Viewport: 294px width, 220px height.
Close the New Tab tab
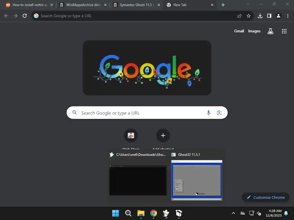212,5
